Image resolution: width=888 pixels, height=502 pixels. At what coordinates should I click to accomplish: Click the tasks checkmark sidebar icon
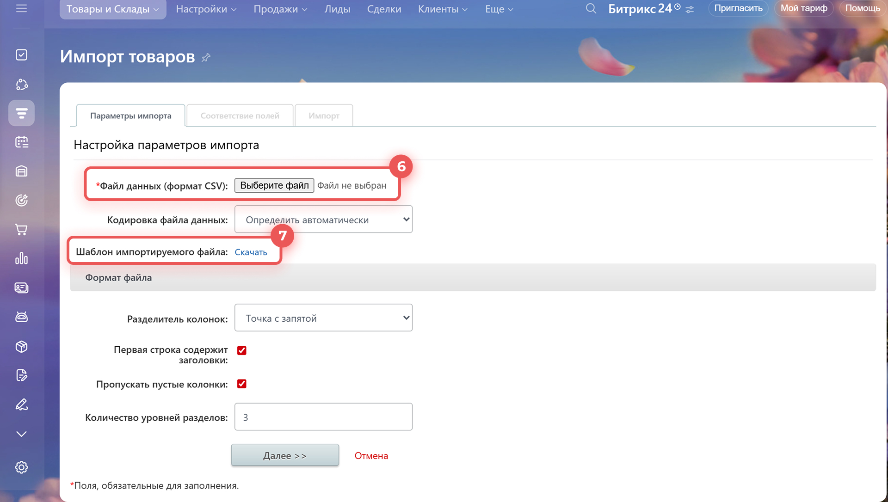click(x=21, y=55)
